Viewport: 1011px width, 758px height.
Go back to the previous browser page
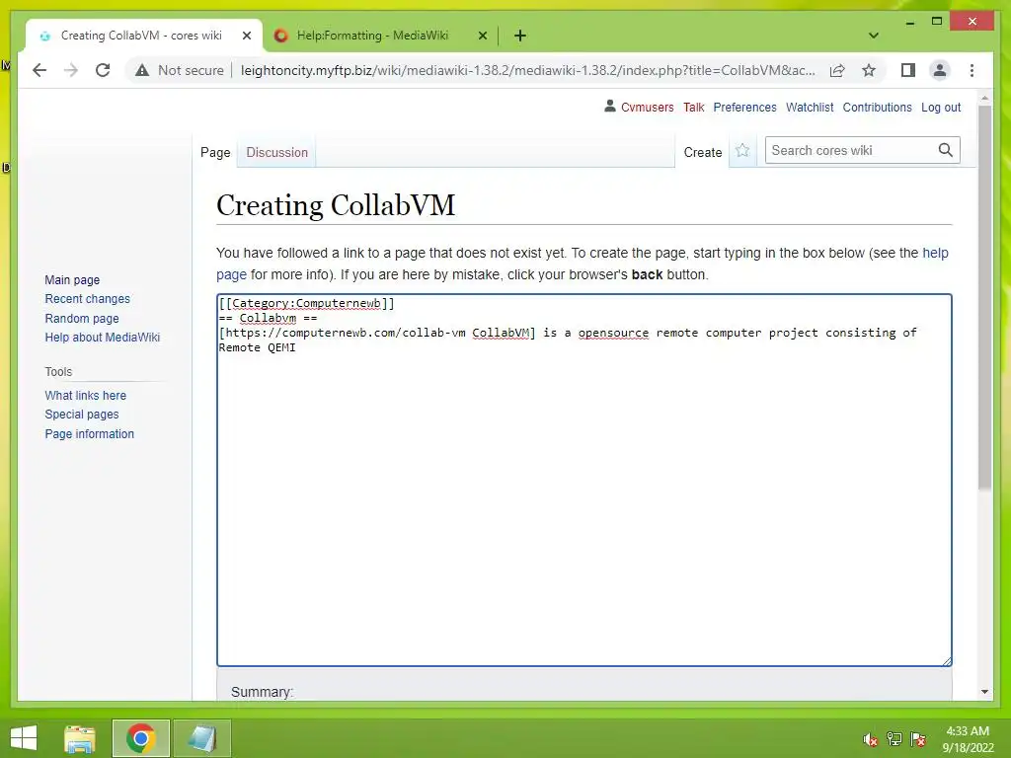39,70
